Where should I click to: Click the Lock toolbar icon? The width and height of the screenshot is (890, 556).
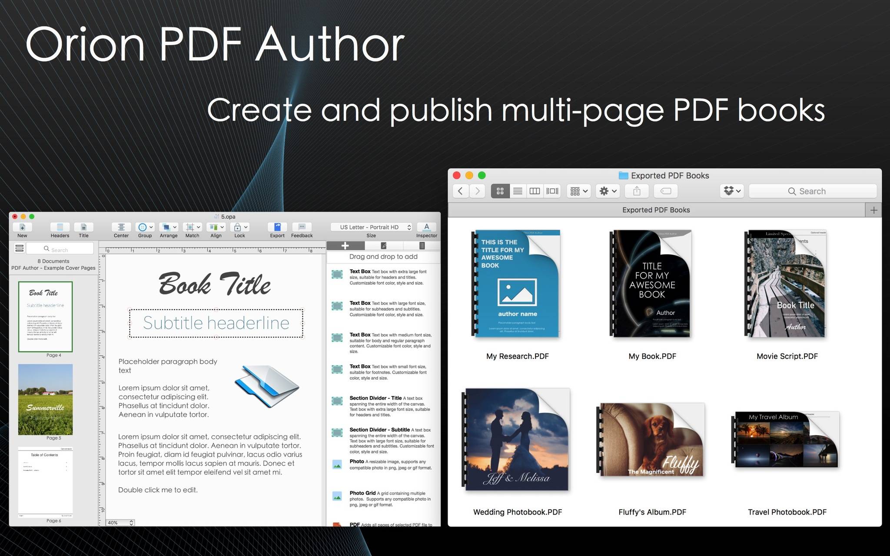pos(237,227)
